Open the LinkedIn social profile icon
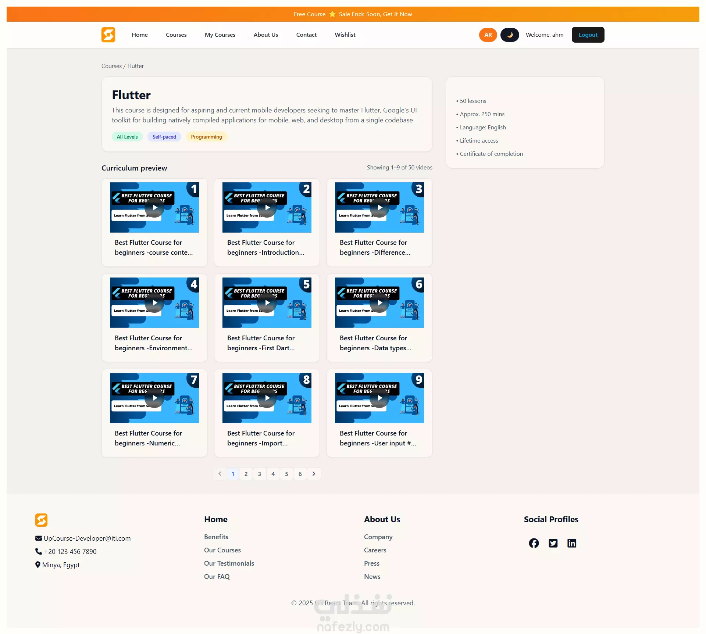 pos(571,543)
